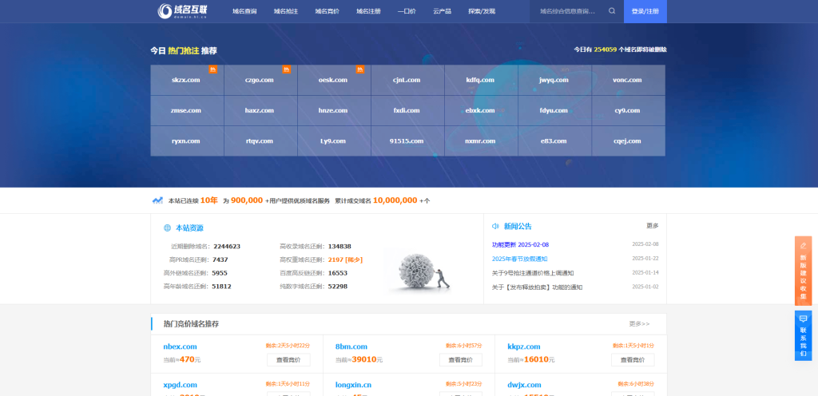This screenshot has width=818, height=396.
Task: Select the zmse.com domain cell
Action: pos(187,110)
